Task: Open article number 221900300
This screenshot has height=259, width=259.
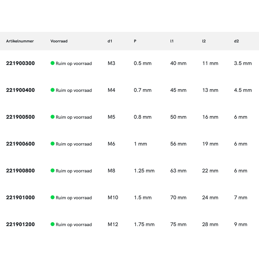Action: (20, 63)
